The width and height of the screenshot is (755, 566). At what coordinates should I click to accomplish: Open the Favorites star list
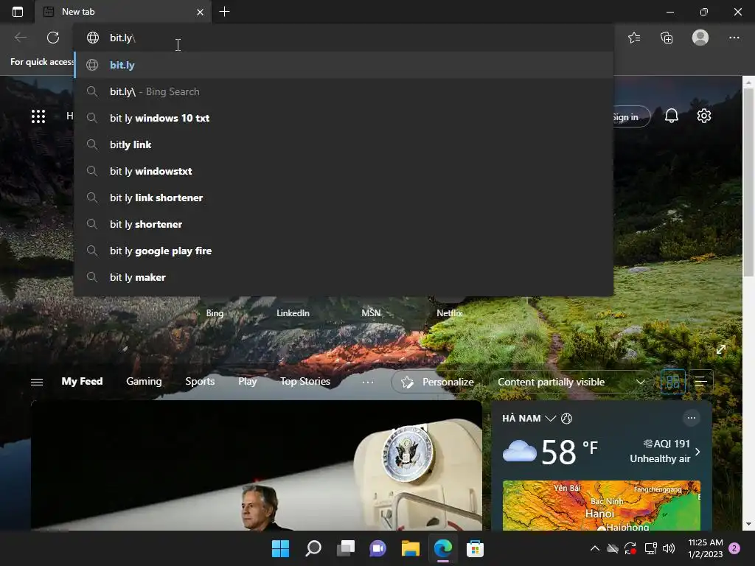[634, 38]
